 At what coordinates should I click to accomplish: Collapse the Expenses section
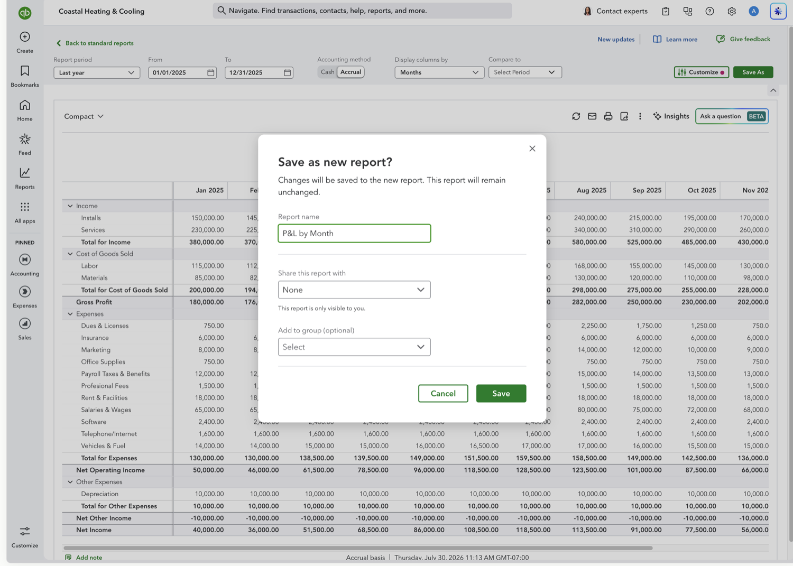[x=70, y=314]
